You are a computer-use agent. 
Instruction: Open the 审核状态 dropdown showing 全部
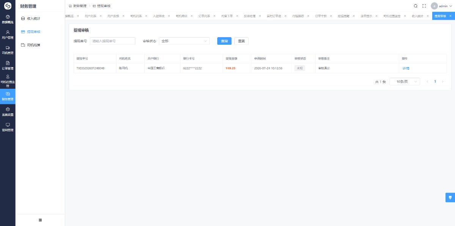tap(184, 41)
